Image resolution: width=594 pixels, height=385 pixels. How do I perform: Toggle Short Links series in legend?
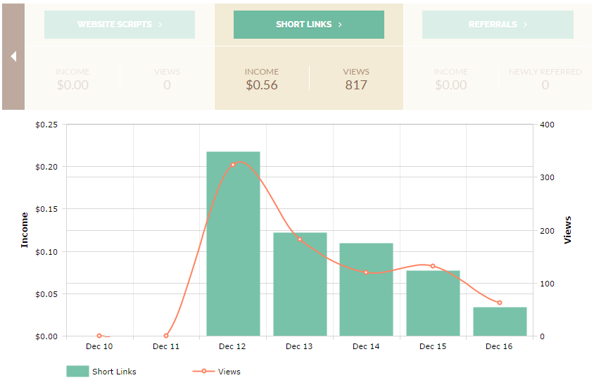point(114,372)
